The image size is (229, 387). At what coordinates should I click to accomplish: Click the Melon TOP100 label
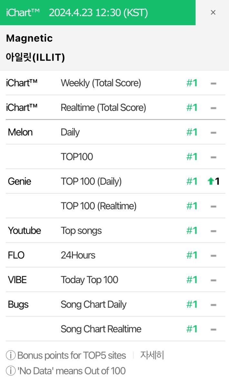click(x=77, y=157)
